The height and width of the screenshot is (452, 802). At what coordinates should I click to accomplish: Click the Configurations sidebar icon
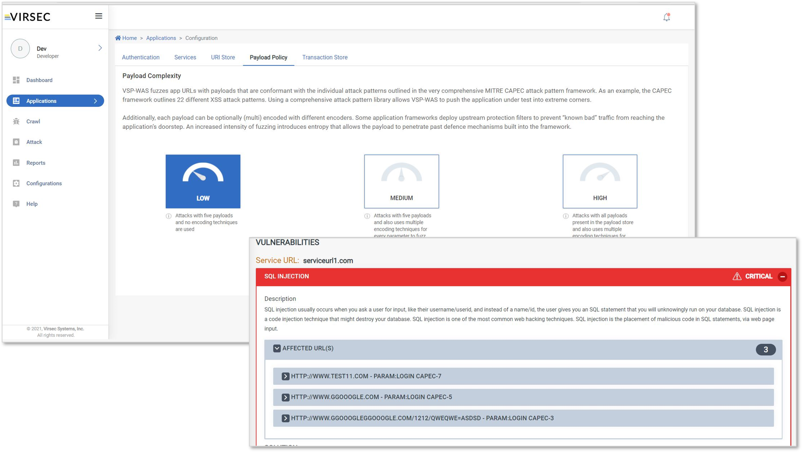coord(16,183)
